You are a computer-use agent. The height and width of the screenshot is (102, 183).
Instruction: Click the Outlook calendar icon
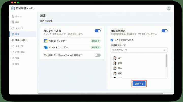pos(45,47)
